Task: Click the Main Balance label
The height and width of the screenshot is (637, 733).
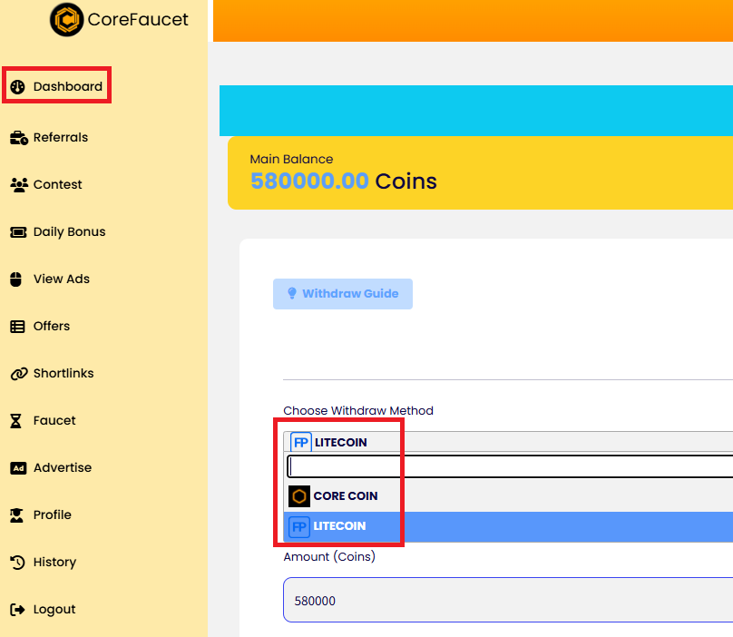Action: tap(291, 160)
